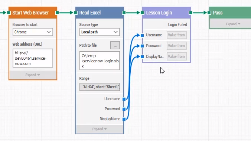Select the Pass block header
This screenshot has width=251, height=141.
pos(230,13)
